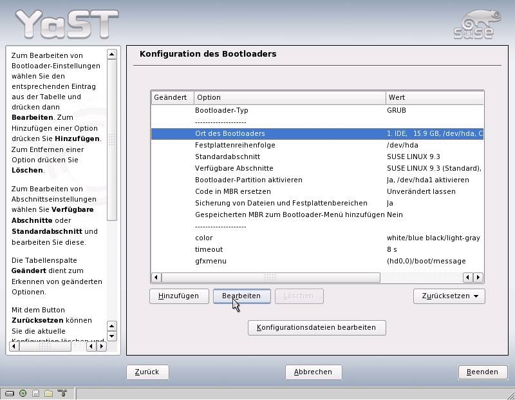Sort table by Option column header
This screenshot has height=400, width=515.
(x=290, y=97)
